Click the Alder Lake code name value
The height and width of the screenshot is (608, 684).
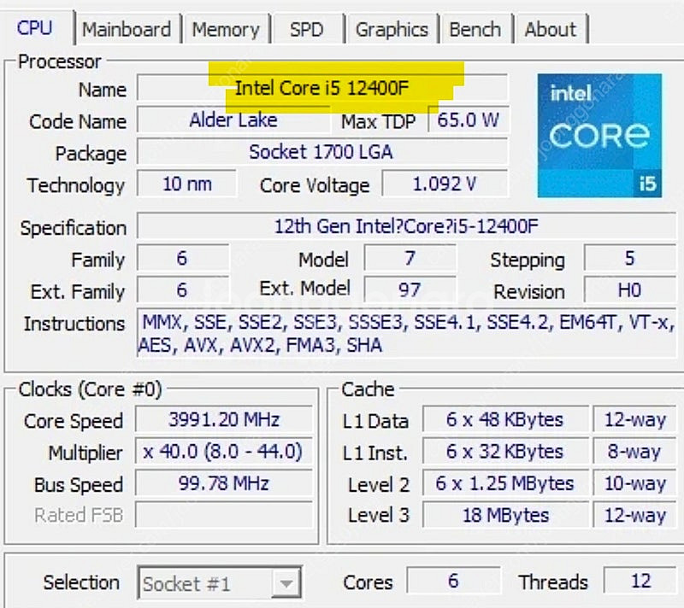click(x=233, y=120)
